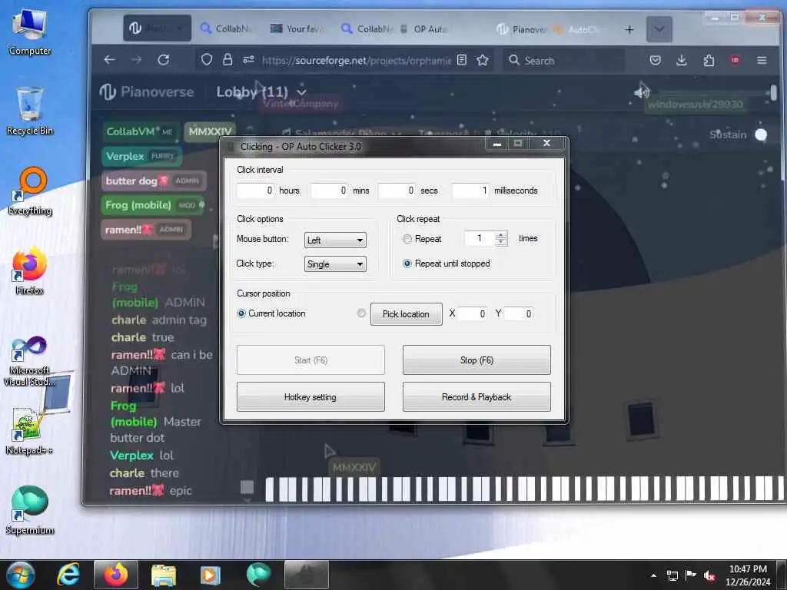Select the Frog (mobile) user badge
The image size is (787, 590).
[x=154, y=205]
